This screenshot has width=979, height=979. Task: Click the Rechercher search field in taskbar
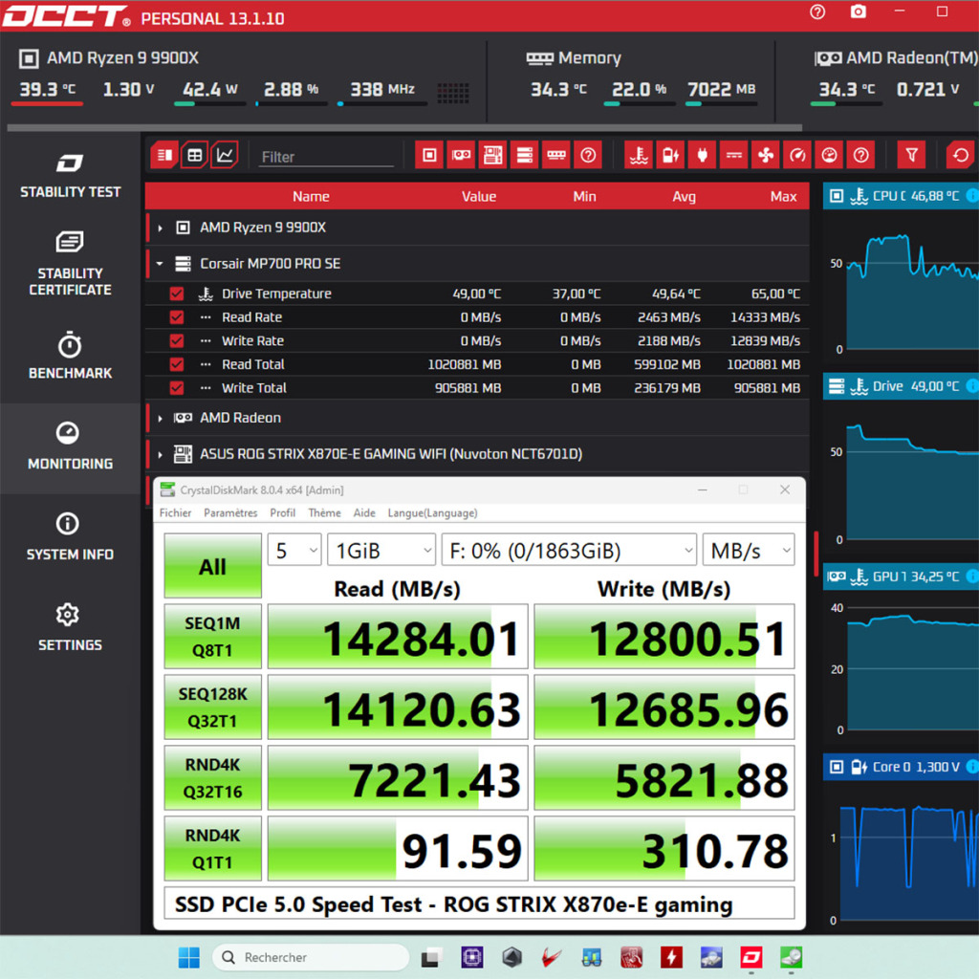pyautogui.click(x=311, y=957)
